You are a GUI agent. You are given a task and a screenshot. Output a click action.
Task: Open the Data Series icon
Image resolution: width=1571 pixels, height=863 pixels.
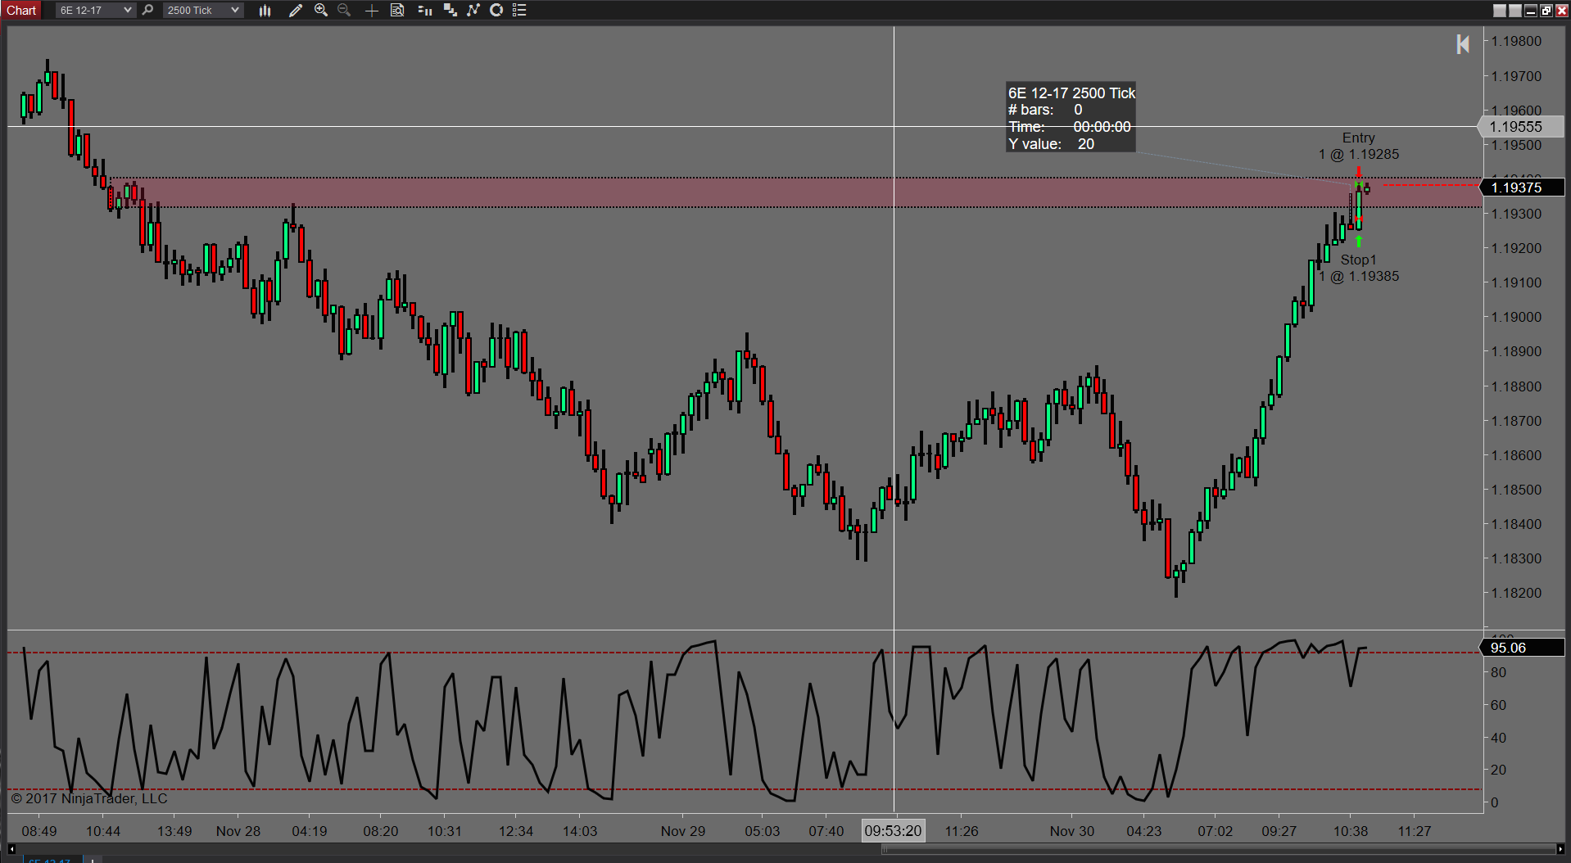tap(450, 11)
